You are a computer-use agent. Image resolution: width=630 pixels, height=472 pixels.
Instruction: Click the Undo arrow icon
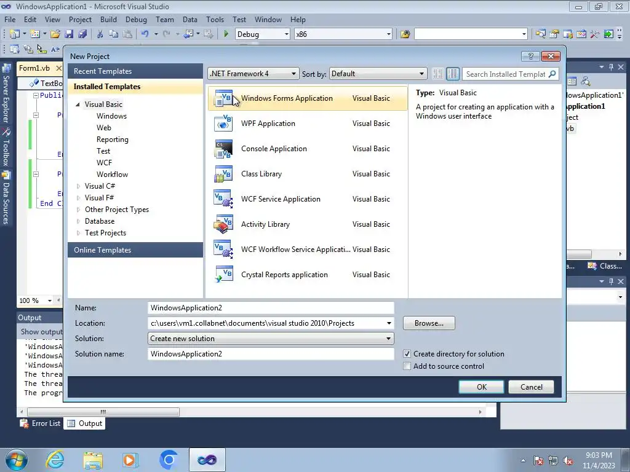pos(145,34)
